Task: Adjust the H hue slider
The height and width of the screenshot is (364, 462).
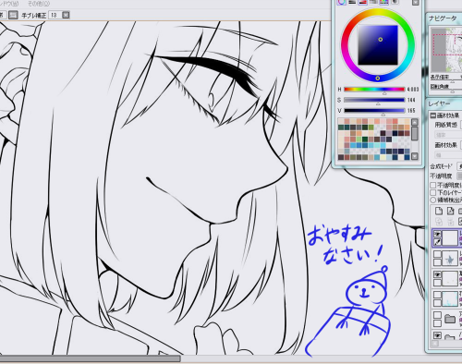Action: (374, 90)
